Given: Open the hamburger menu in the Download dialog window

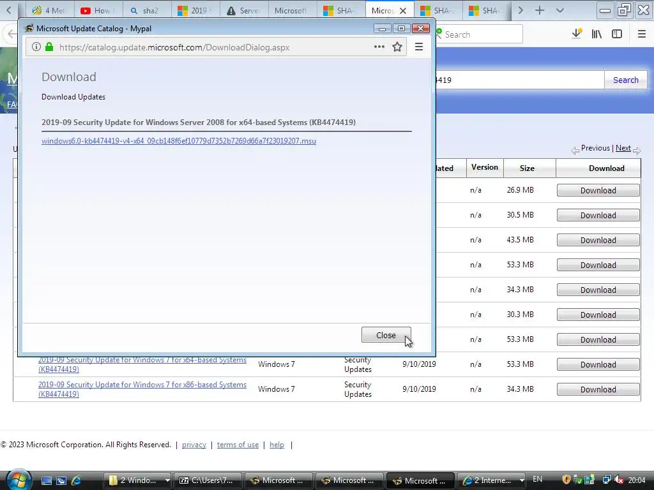Looking at the screenshot, I should [x=419, y=47].
